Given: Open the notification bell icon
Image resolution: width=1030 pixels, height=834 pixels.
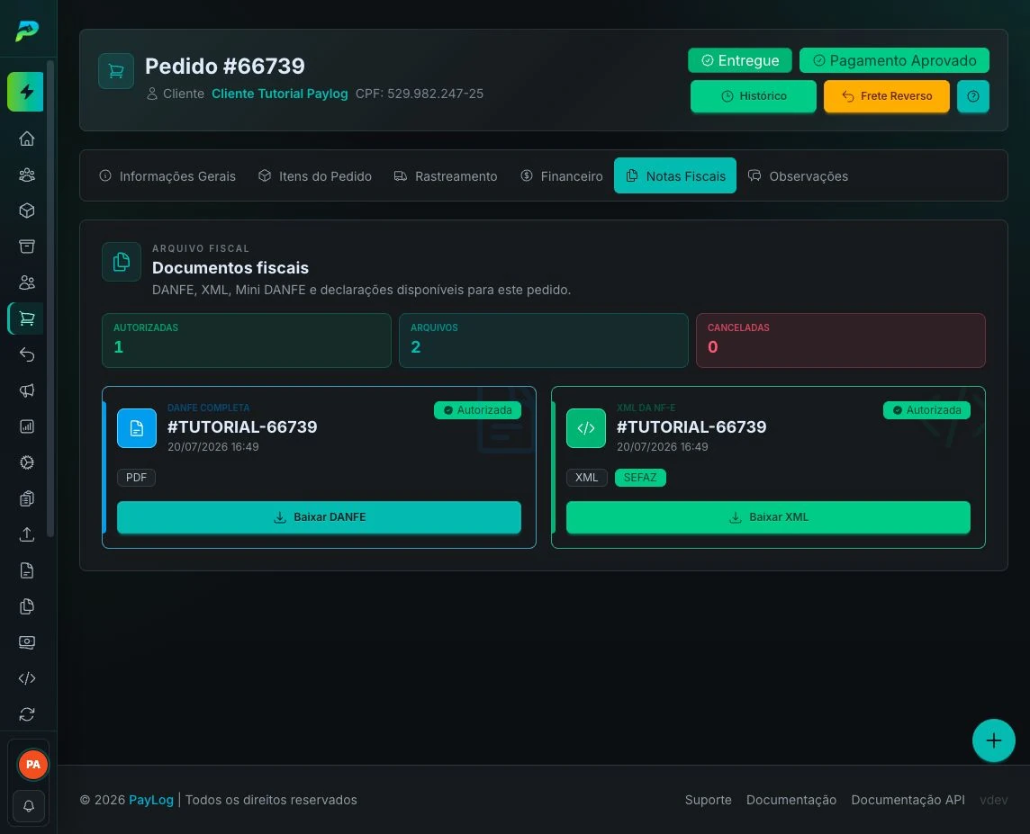Looking at the screenshot, I should click(28, 806).
